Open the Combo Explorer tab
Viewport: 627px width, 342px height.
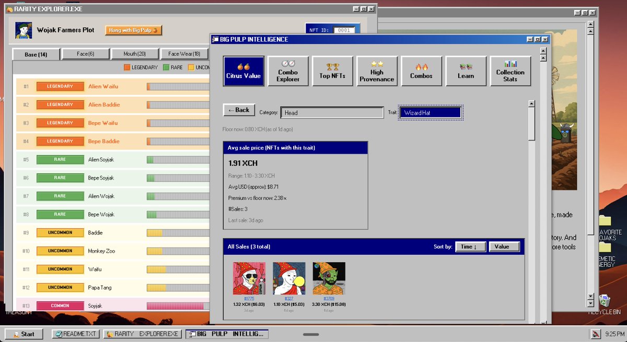click(x=288, y=71)
